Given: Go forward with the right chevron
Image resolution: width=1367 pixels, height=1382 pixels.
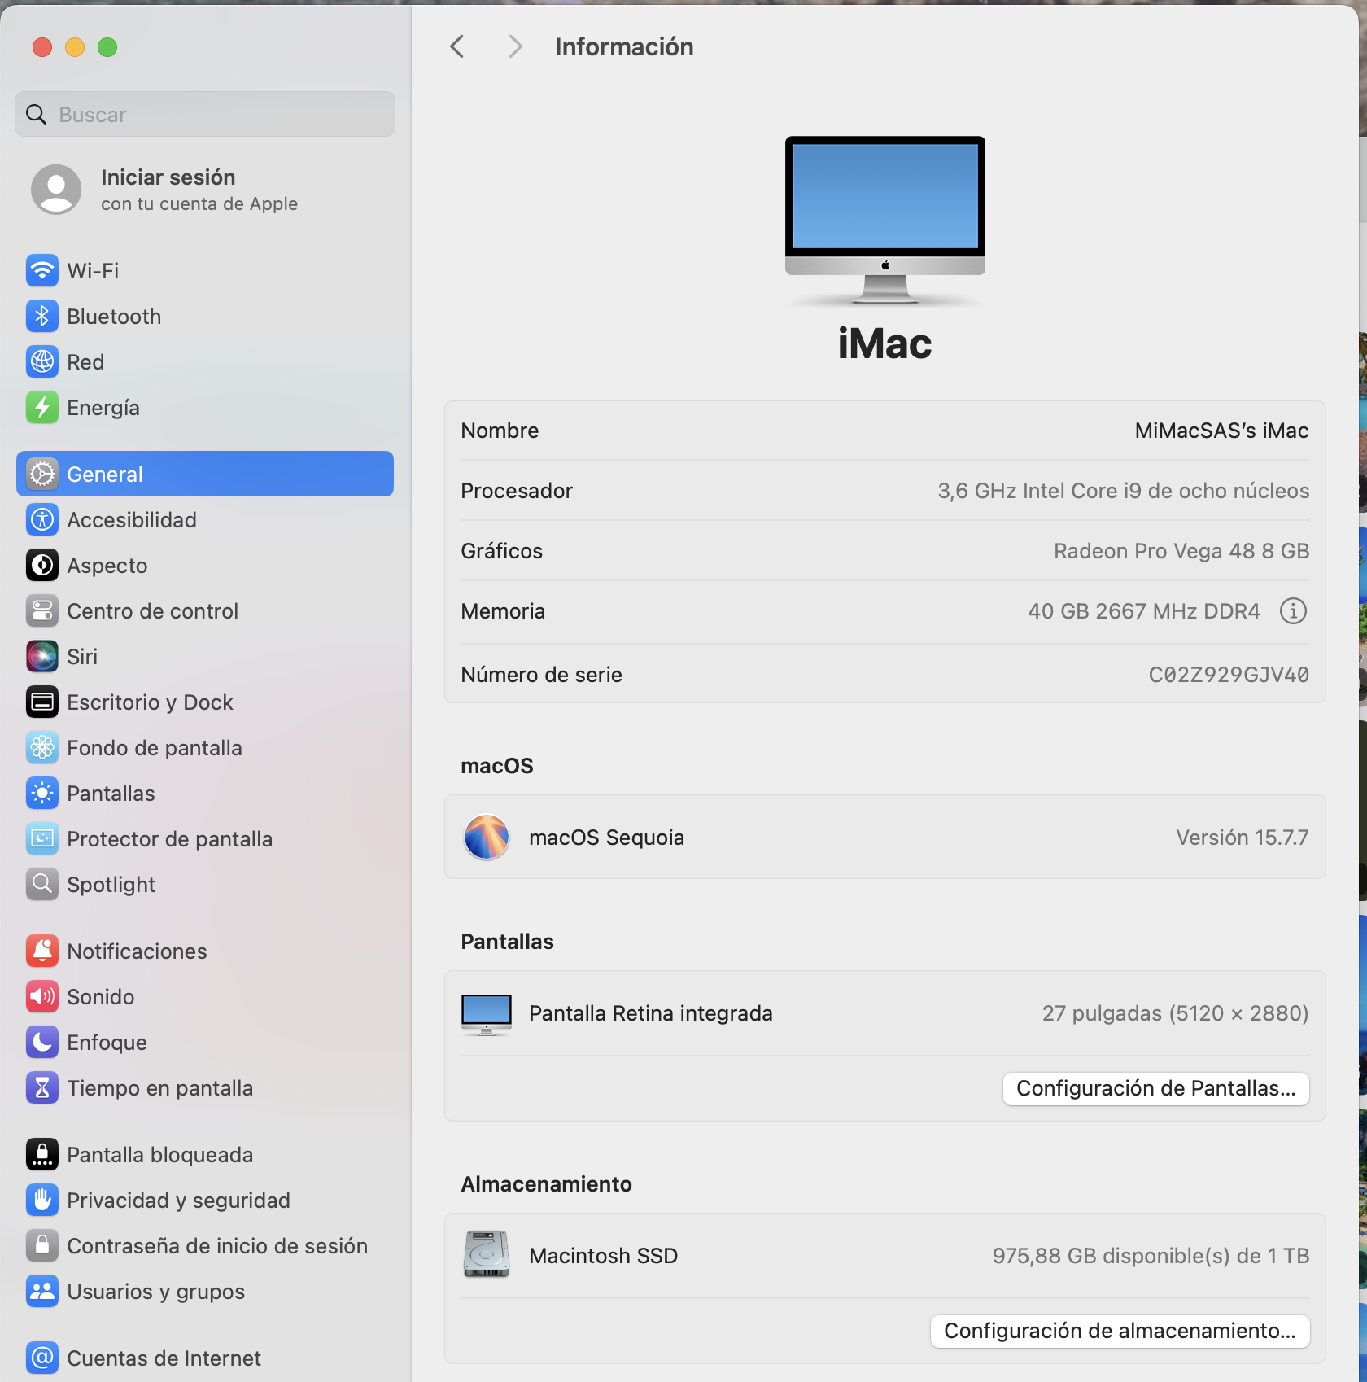Looking at the screenshot, I should click(514, 47).
